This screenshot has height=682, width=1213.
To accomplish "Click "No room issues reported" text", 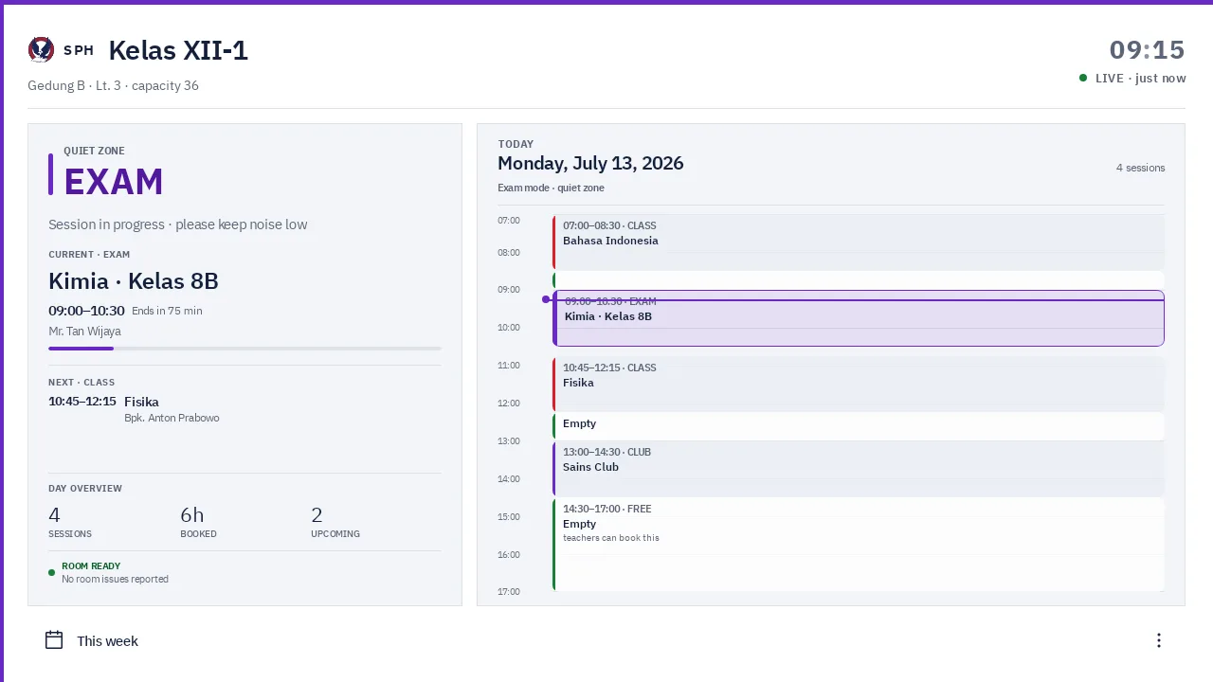I will 115,580.
